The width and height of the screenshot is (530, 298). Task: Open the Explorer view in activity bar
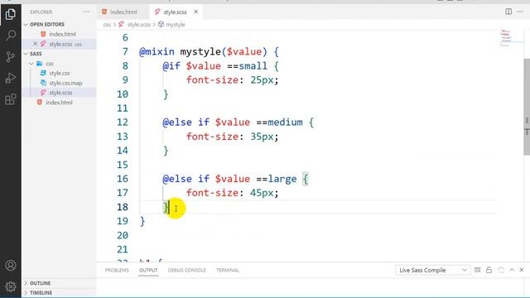[11, 14]
